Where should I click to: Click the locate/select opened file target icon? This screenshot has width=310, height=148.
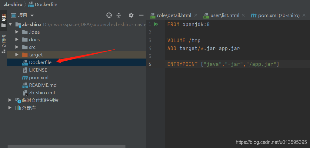coord(109,15)
